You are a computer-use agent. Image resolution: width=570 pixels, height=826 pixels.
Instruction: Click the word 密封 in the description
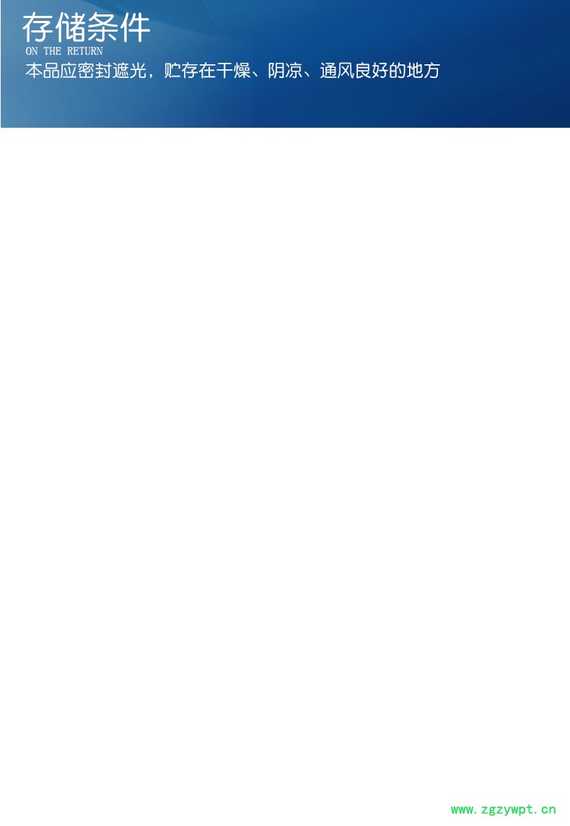coord(95,71)
